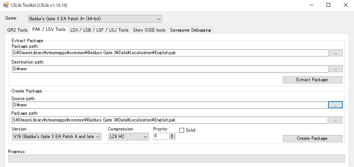Browse for the destination path
This screenshot has width=354, height=167.
[335, 69]
